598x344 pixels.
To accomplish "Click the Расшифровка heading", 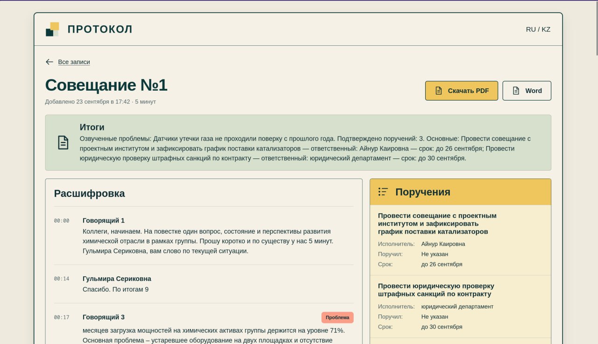I will [90, 193].
